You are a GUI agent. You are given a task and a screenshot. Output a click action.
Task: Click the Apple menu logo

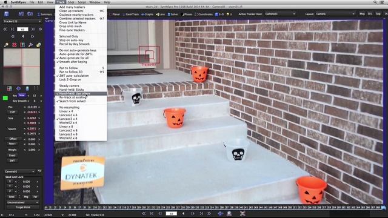pos(5,2)
